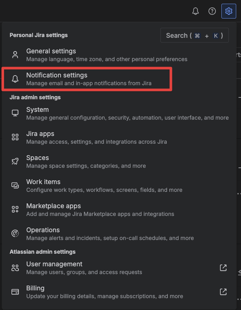Click the monitor icon beside System
241x310 pixels.
click(15, 113)
